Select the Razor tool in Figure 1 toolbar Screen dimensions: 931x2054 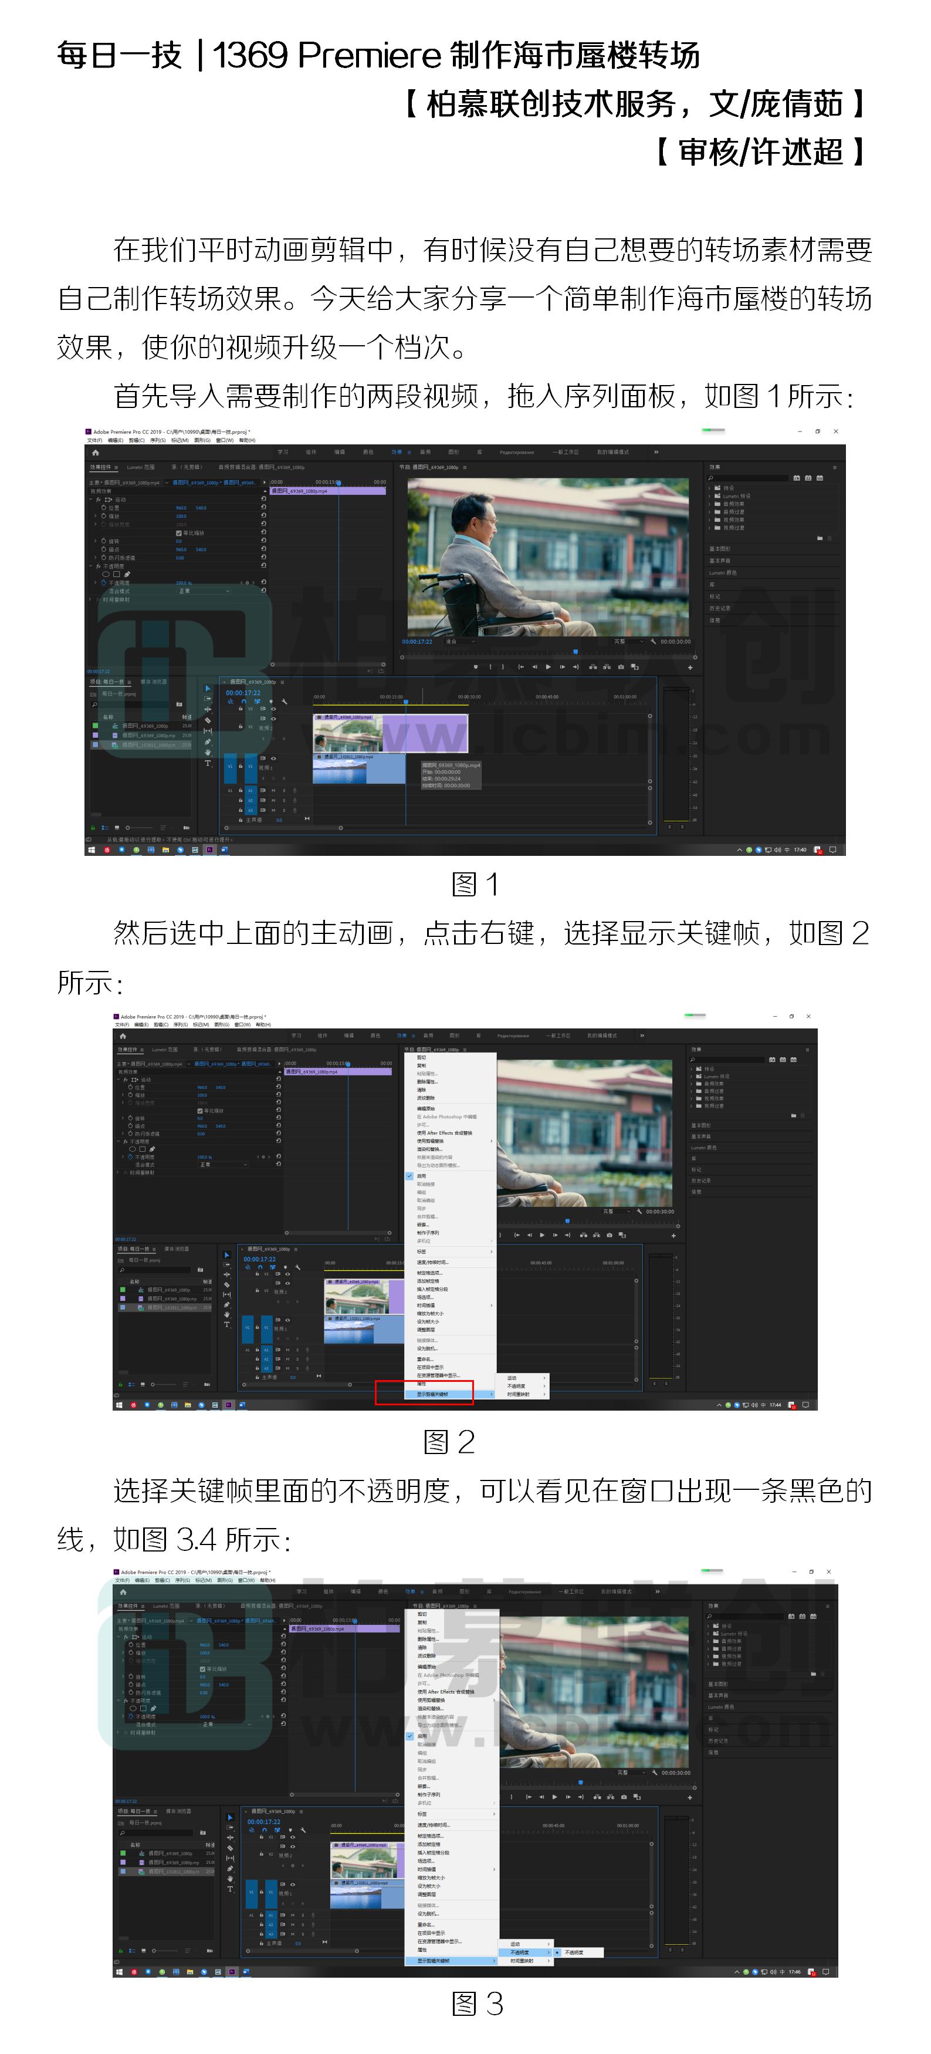coord(208,721)
